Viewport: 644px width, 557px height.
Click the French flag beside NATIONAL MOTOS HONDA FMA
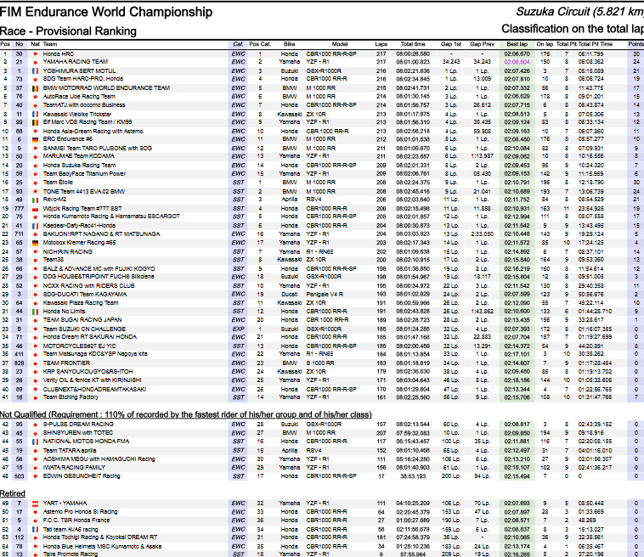point(36,442)
